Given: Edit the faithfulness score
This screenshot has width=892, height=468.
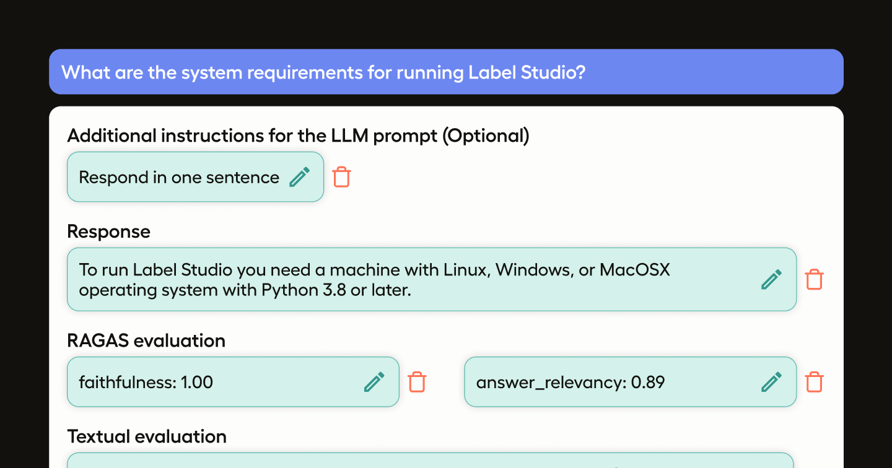Looking at the screenshot, I should [374, 382].
